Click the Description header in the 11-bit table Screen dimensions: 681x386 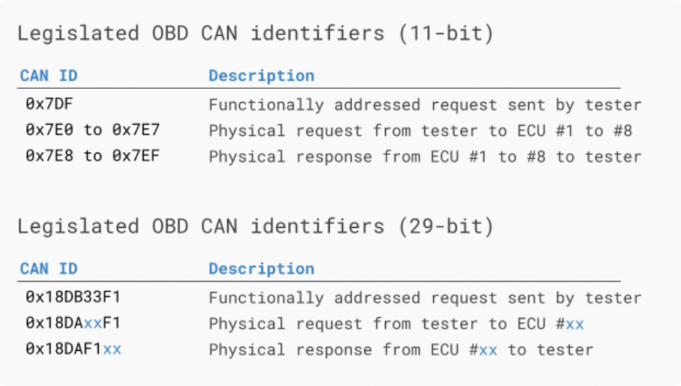pos(262,76)
